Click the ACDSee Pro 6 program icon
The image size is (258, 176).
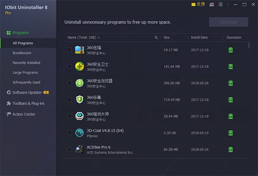click(x=80, y=149)
